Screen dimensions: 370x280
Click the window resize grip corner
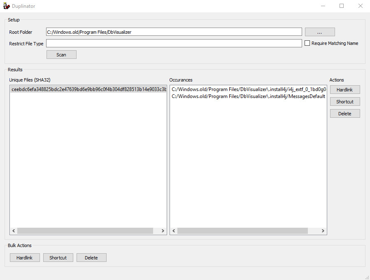367,278
